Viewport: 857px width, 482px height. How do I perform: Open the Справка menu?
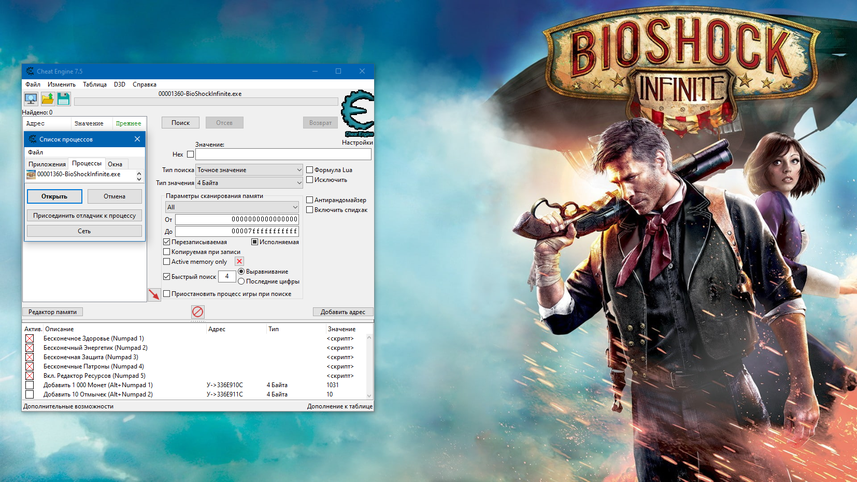144,84
